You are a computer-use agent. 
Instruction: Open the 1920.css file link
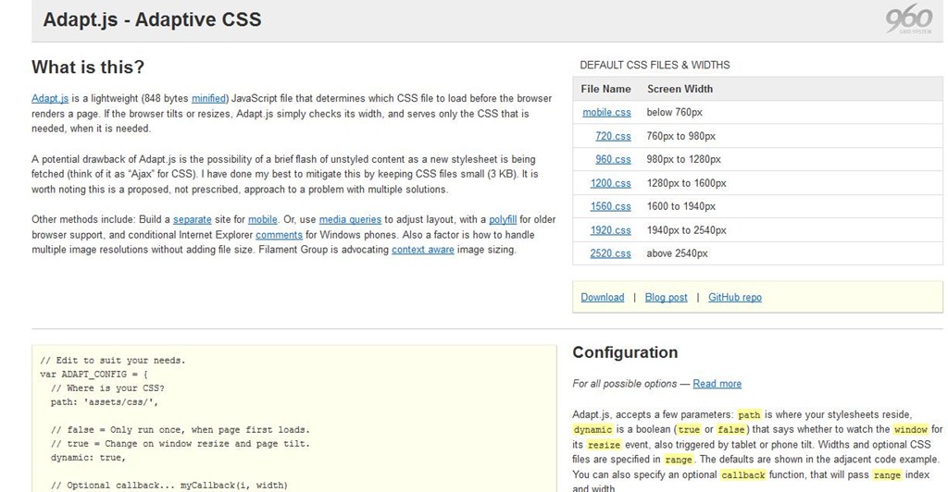(x=611, y=230)
